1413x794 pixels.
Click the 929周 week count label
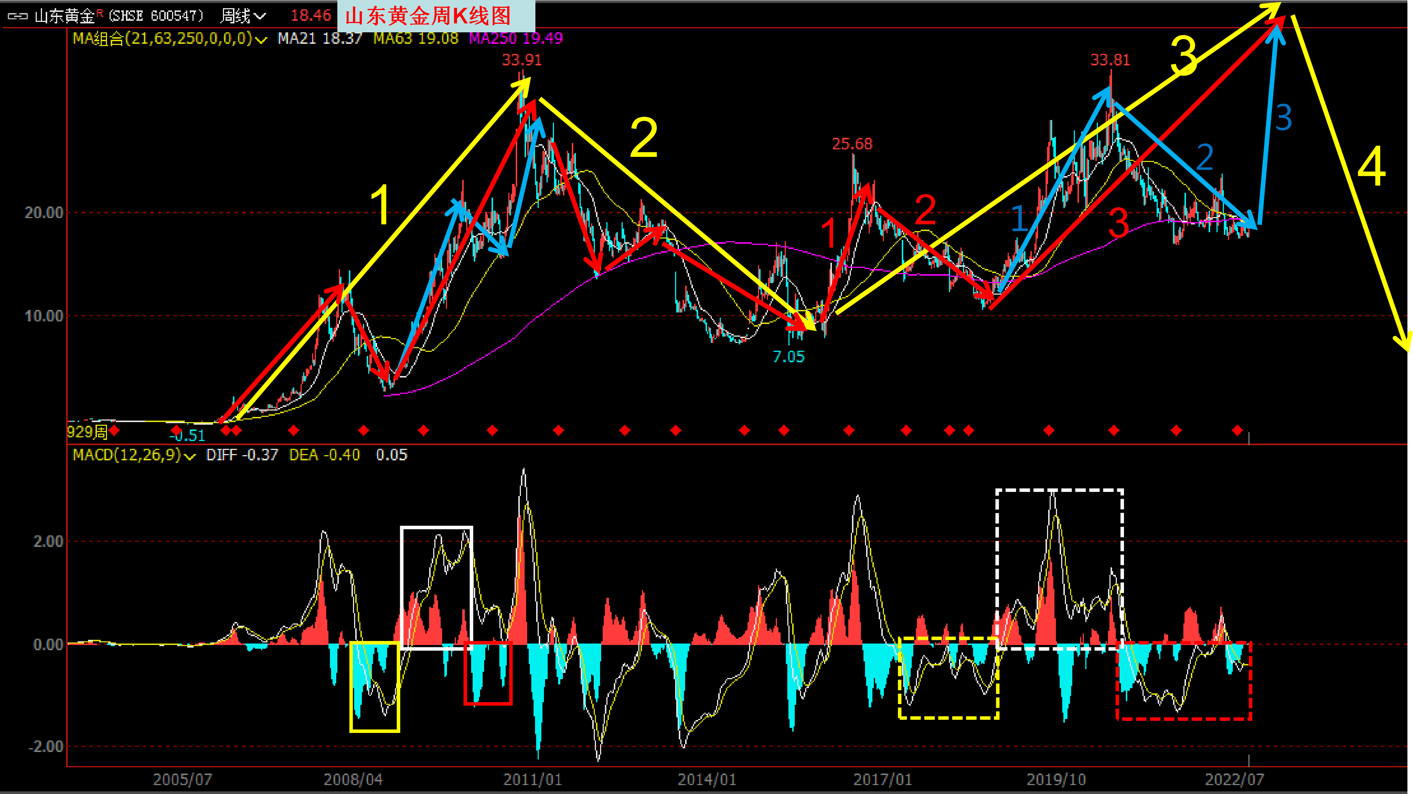tap(87, 432)
